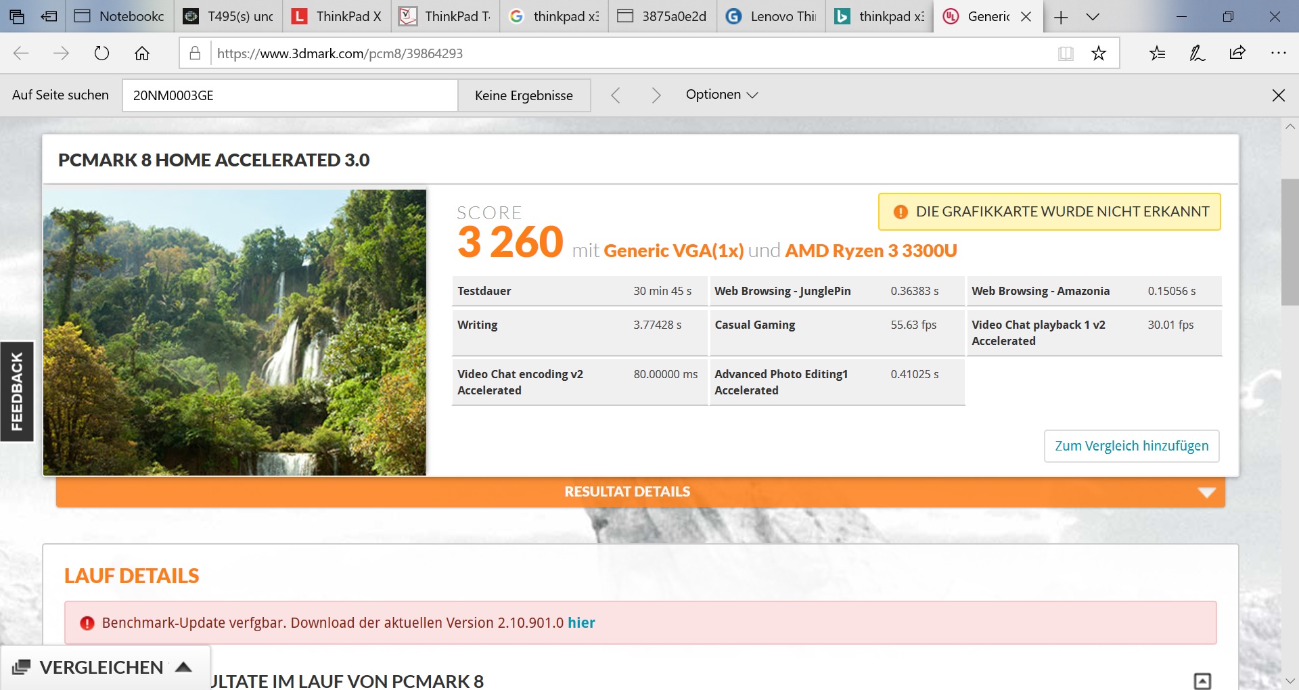Click the Keine Ergebnisse find status
This screenshot has width=1299, height=690.
(524, 95)
